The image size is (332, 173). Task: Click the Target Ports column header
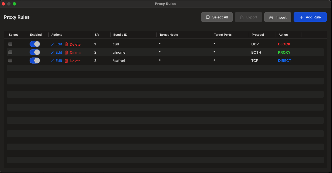223,35
